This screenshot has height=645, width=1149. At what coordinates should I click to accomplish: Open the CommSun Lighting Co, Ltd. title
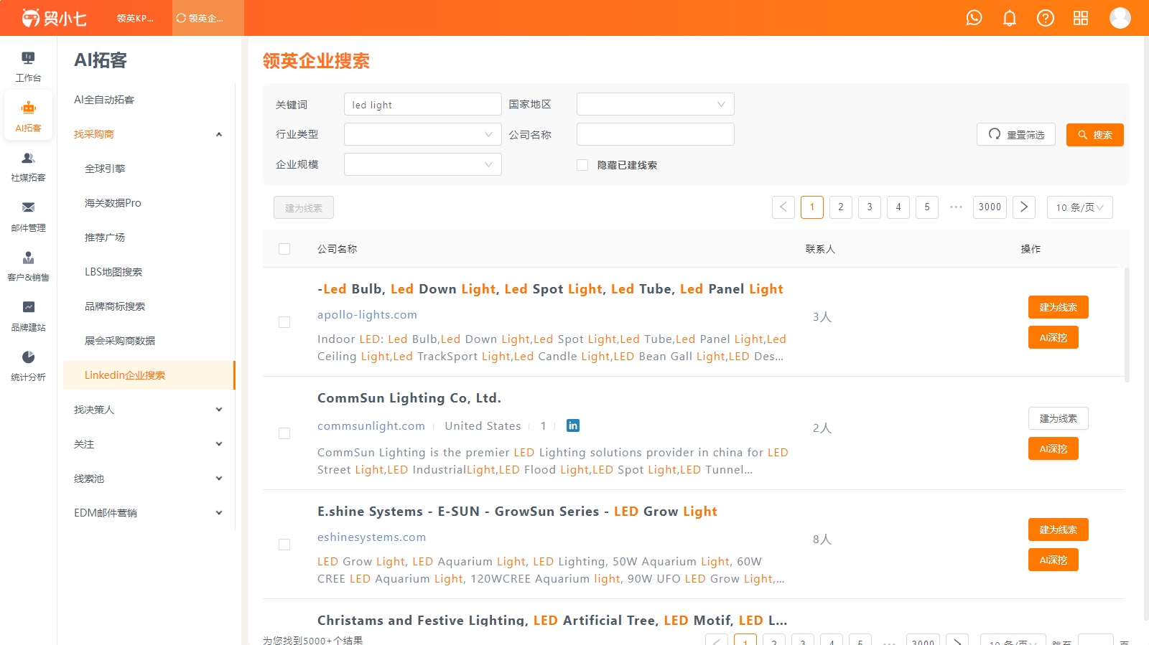coord(409,398)
